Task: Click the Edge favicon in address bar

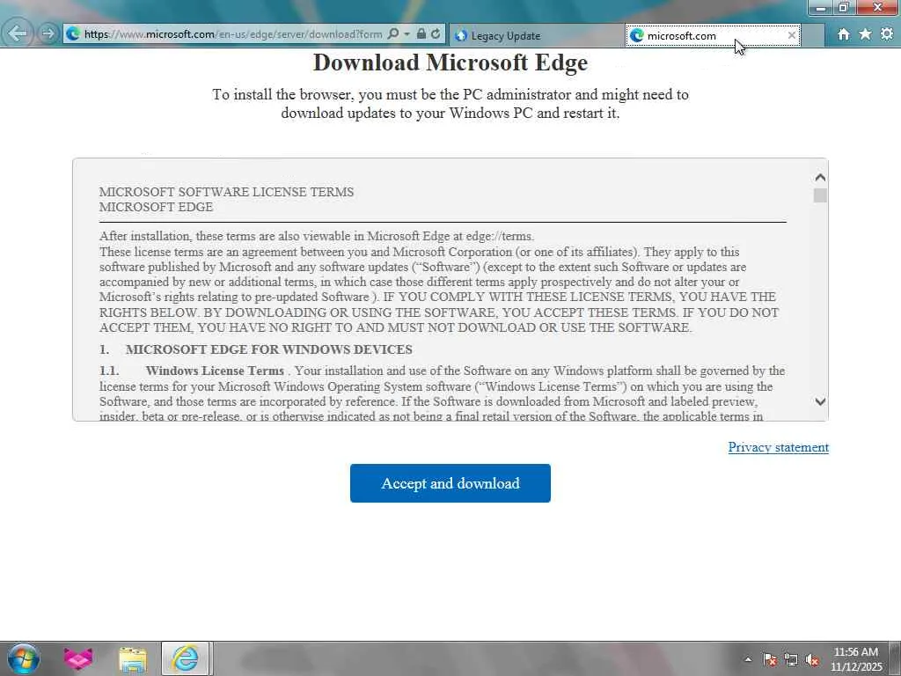Action: (73, 34)
